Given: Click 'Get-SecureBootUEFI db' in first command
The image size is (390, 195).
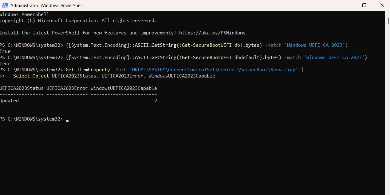Looking at the screenshot, I should point(211,45).
